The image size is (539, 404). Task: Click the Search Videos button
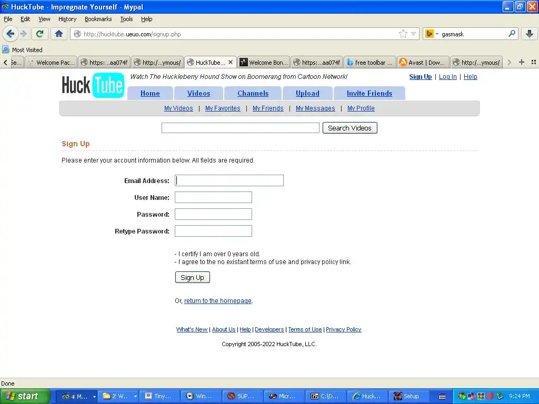click(350, 128)
